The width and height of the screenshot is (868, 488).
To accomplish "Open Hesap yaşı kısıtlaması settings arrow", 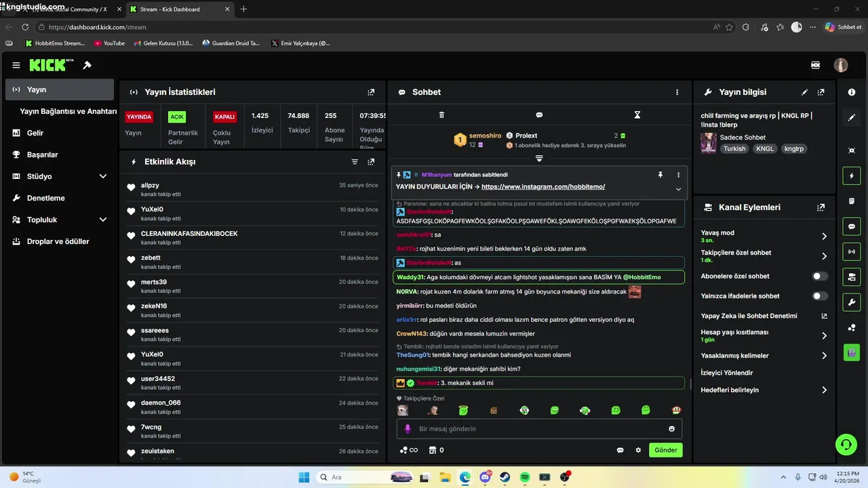I will pos(825,335).
